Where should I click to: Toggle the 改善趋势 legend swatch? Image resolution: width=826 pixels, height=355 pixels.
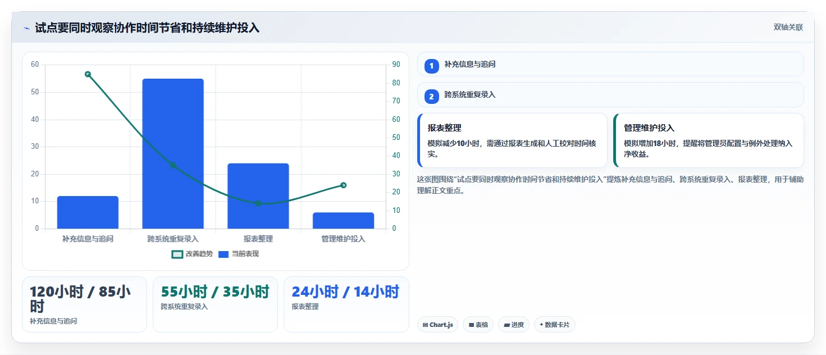(177, 254)
